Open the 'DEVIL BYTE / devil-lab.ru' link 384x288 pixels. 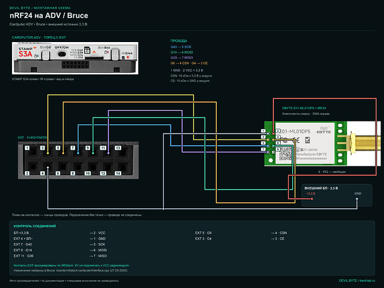(x=357, y=281)
